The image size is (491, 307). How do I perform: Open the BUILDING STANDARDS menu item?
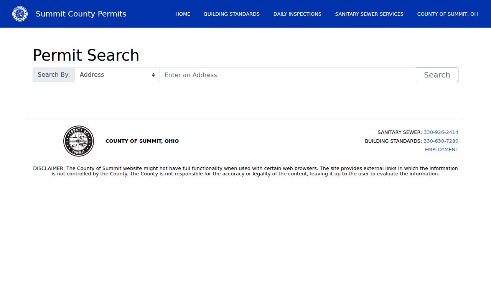click(x=232, y=14)
